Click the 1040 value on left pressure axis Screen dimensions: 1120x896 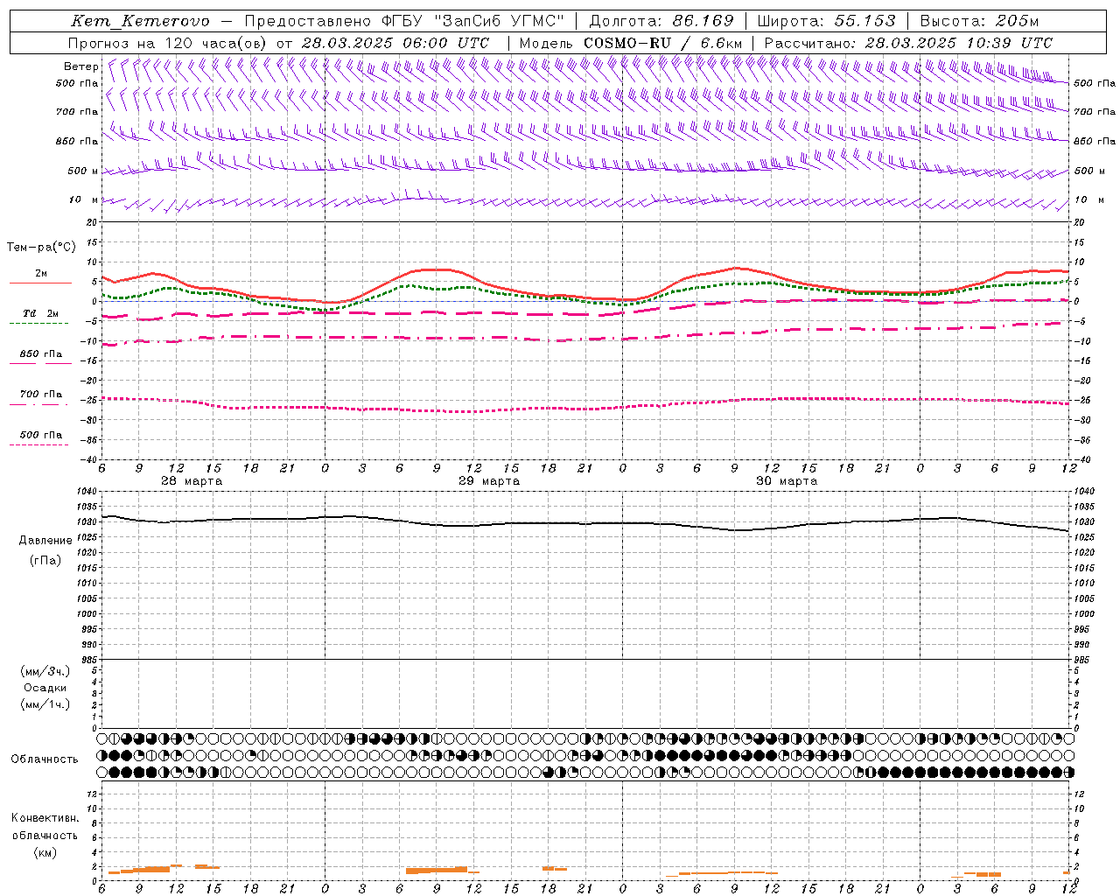tap(87, 492)
